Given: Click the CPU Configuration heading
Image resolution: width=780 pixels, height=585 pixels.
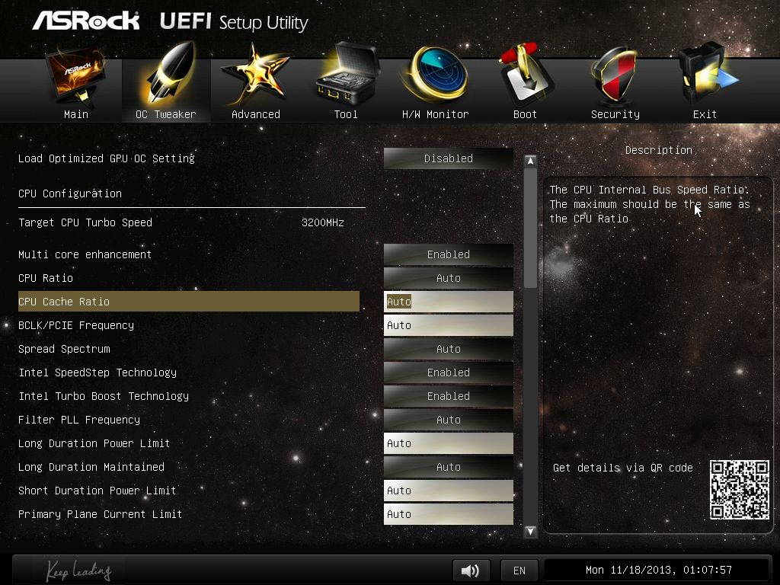Looking at the screenshot, I should click(69, 193).
